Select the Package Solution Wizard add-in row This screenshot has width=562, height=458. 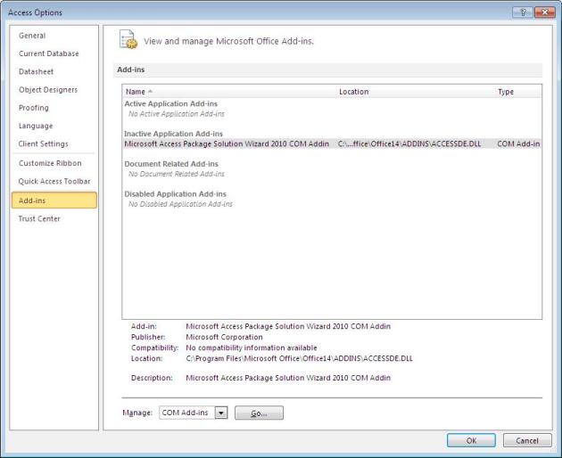coord(332,143)
